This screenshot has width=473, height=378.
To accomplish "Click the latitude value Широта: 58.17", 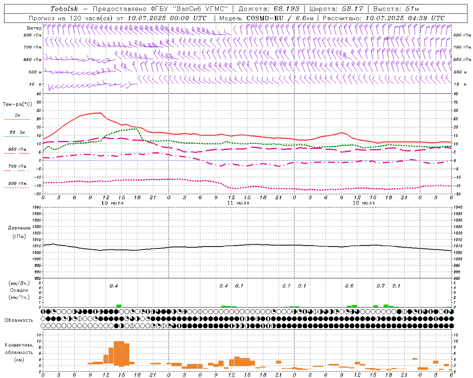I will pyautogui.click(x=336, y=9).
